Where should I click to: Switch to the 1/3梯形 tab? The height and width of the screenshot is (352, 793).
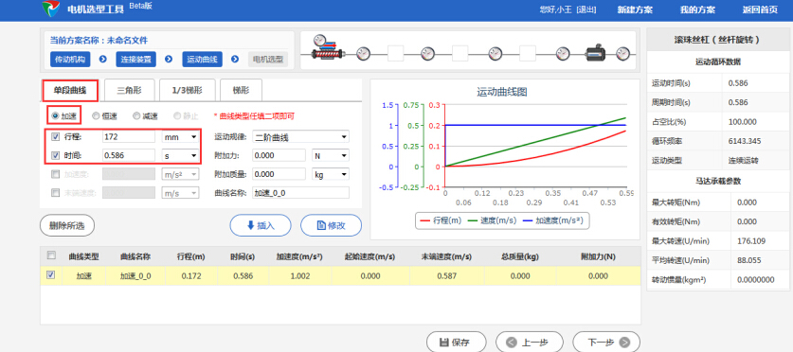point(188,91)
